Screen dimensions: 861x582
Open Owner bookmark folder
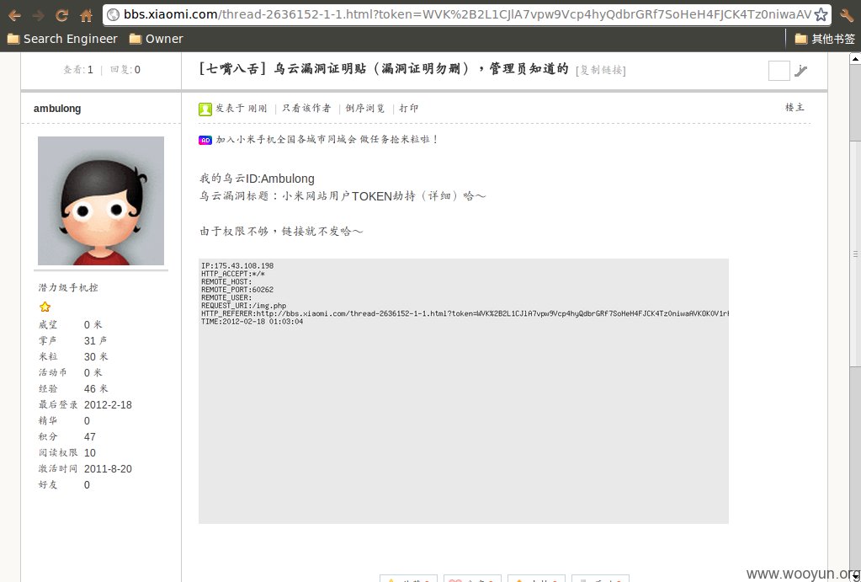click(x=156, y=39)
